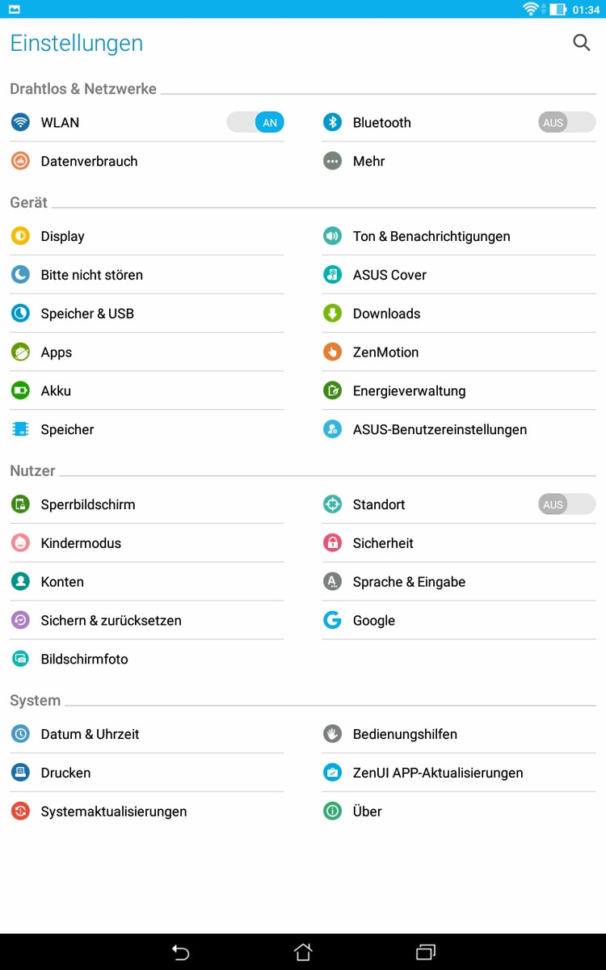The height and width of the screenshot is (970, 606).
Task: Open the Mehr network options
Action: point(368,162)
